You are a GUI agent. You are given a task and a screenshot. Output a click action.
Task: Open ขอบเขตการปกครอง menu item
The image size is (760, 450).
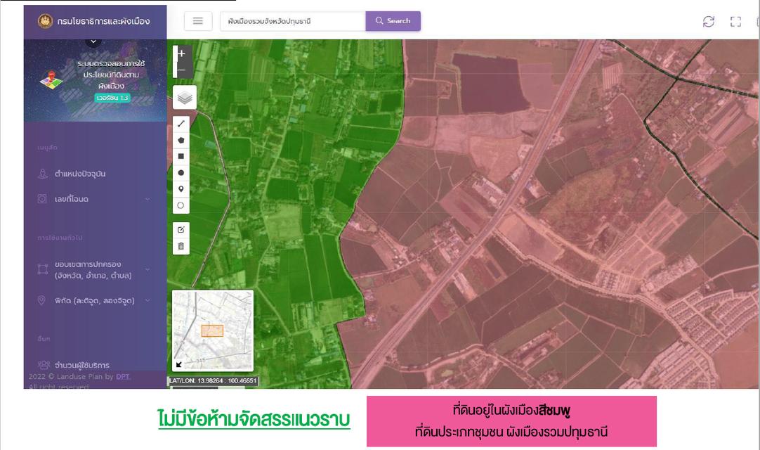[x=93, y=270]
